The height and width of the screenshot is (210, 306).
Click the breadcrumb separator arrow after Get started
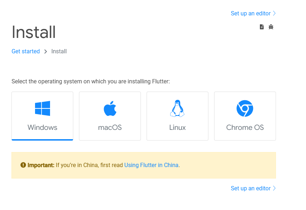(45, 52)
